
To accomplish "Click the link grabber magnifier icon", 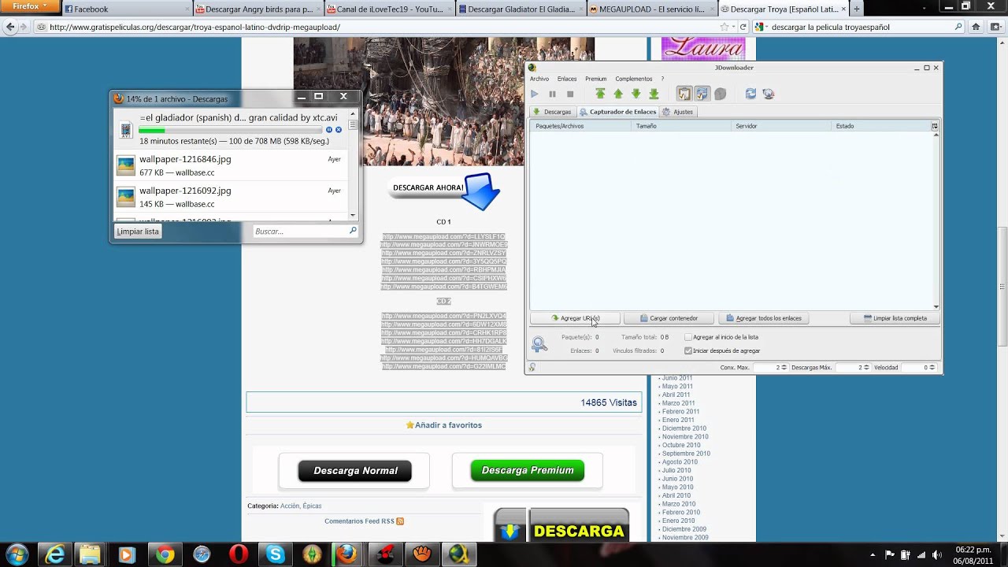I will click(539, 344).
